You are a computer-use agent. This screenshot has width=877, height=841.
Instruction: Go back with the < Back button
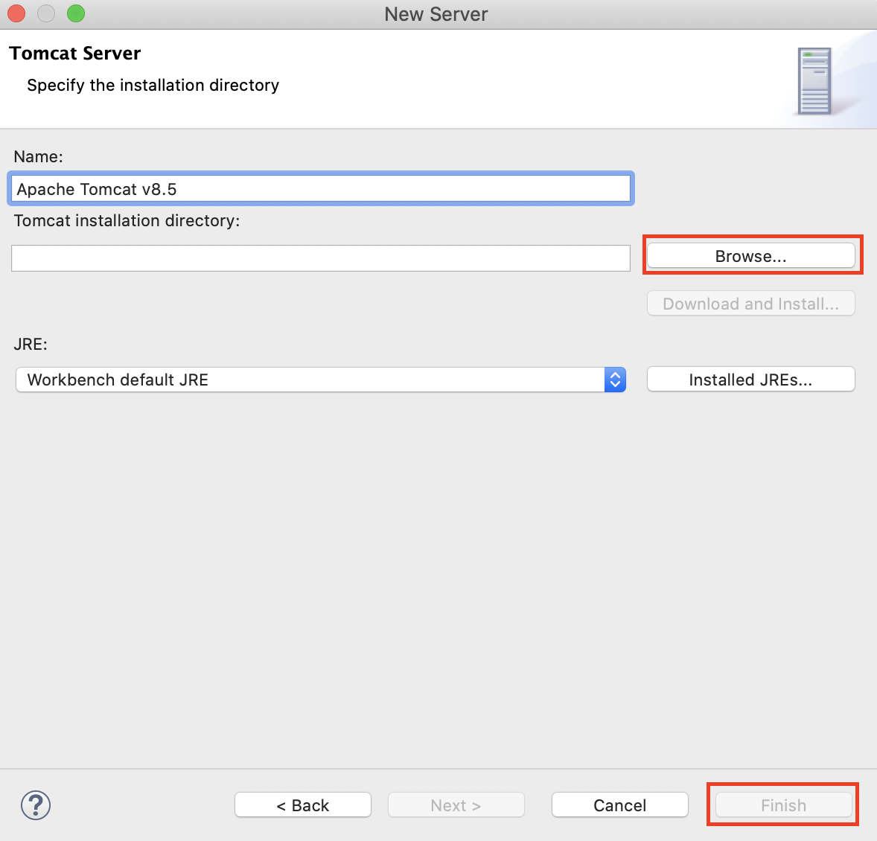point(302,805)
